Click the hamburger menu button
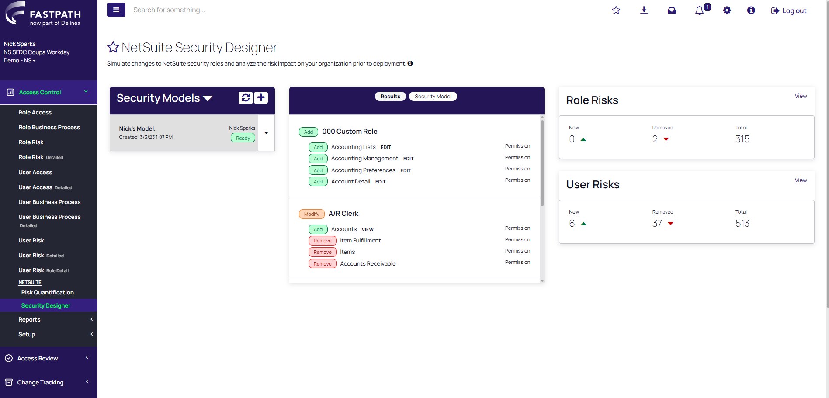Viewport: 829px width, 398px height. [116, 10]
